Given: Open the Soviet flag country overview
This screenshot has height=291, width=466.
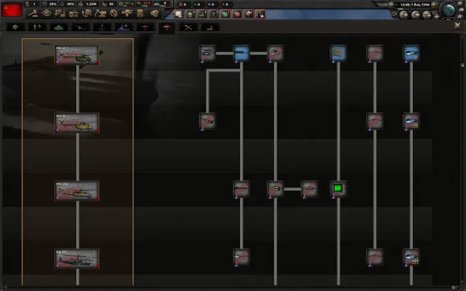Looking at the screenshot, I should 12,10.
